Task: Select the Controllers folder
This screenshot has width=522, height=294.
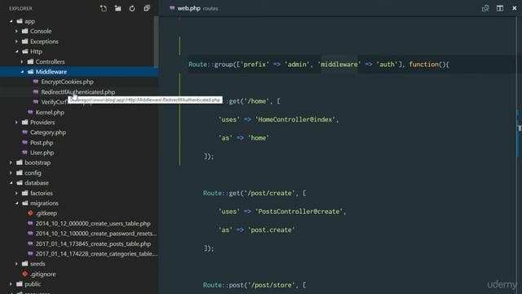Action: 50,62
